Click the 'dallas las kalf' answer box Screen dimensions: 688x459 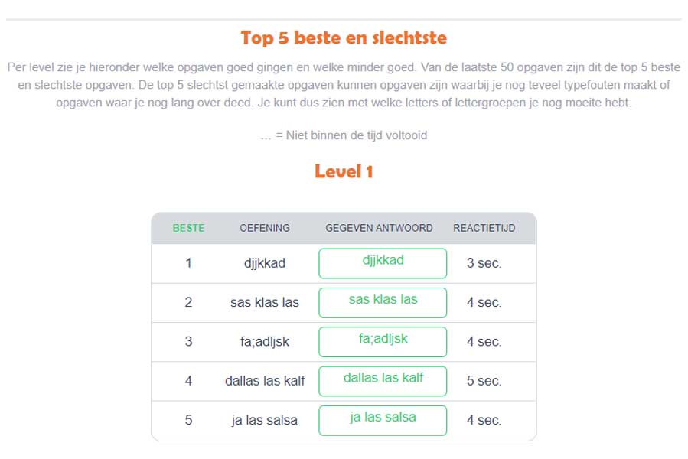(383, 381)
